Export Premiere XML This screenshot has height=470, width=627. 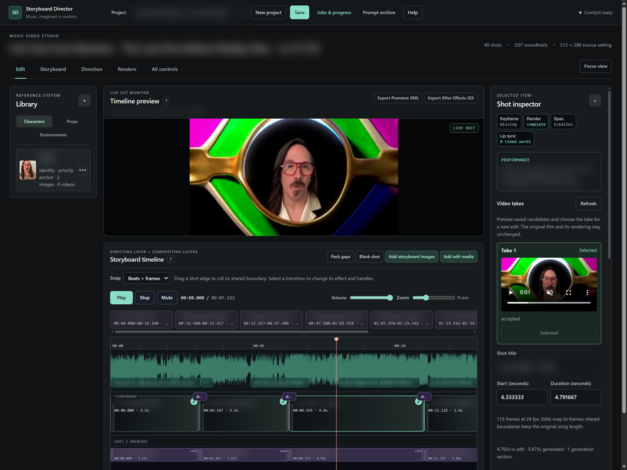[398, 98]
